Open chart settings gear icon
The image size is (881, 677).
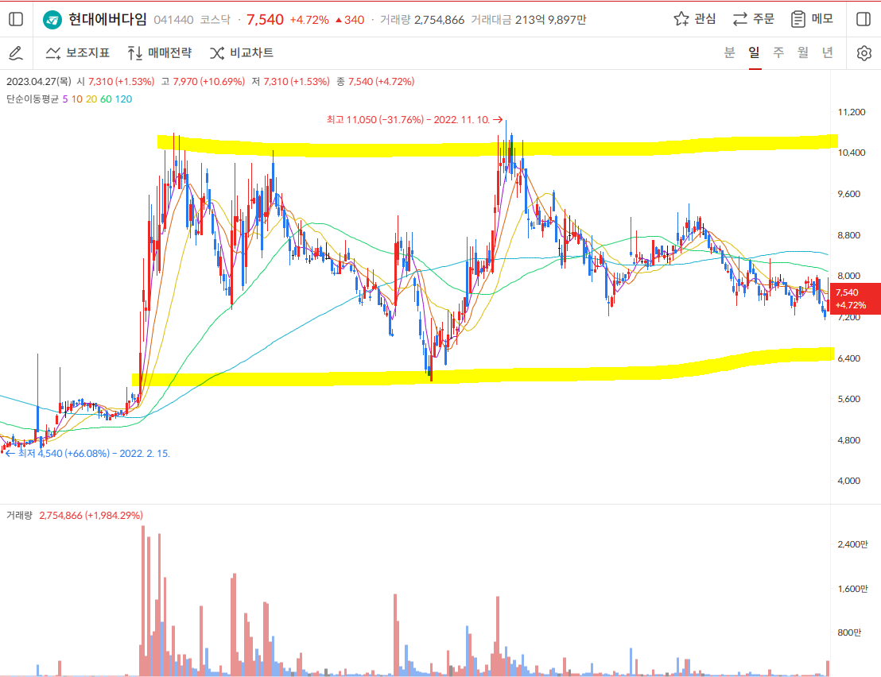tap(864, 53)
